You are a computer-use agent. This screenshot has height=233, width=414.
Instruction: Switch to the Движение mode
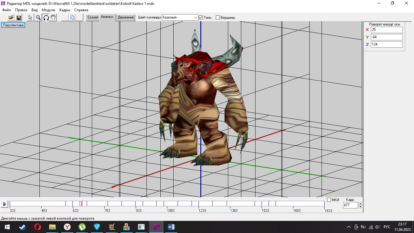[x=126, y=18]
